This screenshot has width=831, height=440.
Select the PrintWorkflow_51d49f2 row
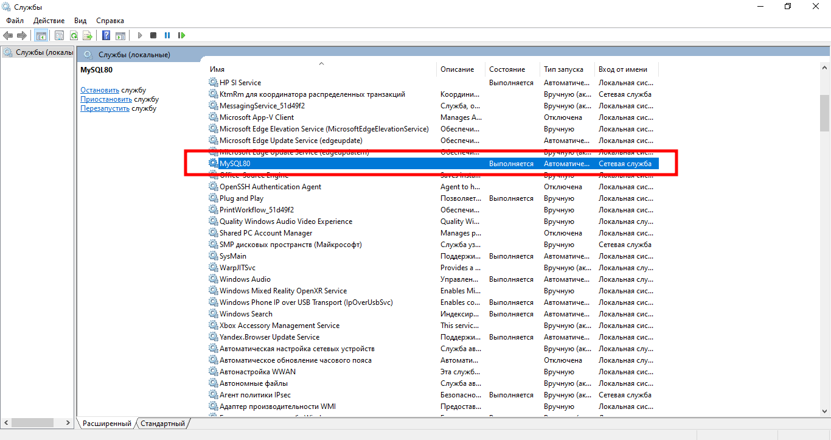(433, 210)
